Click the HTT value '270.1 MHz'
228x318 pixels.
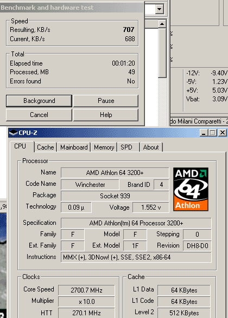pyautogui.click(x=86, y=313)
